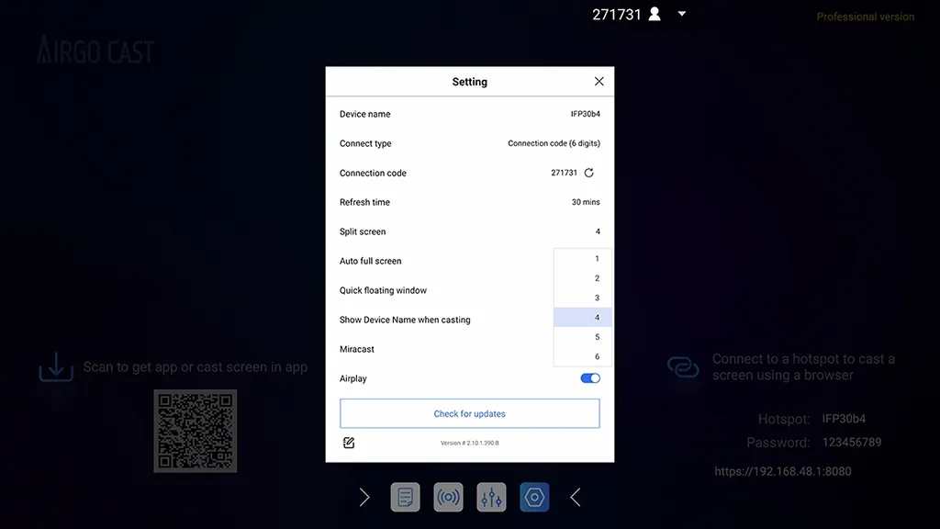Open the https://192.168.48.1:8080 link

pyautogui.click(x=782, y=471)
